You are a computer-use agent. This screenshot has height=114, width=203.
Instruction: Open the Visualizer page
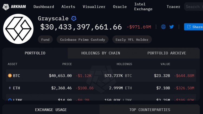(x=94, y=7)
